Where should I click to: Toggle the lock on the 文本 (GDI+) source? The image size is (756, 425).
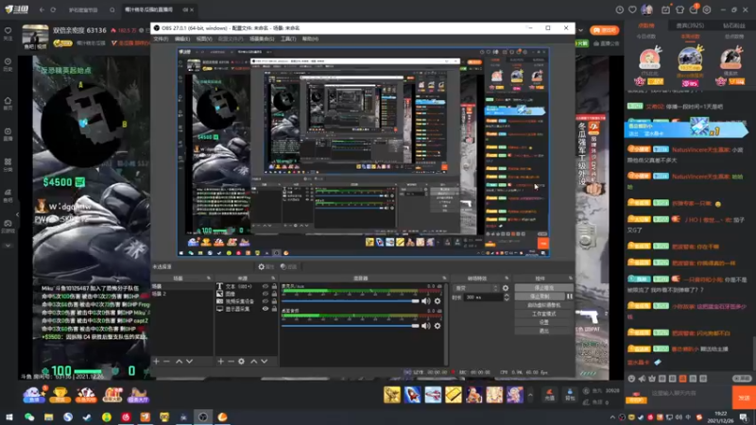click(x=274, y=286)
